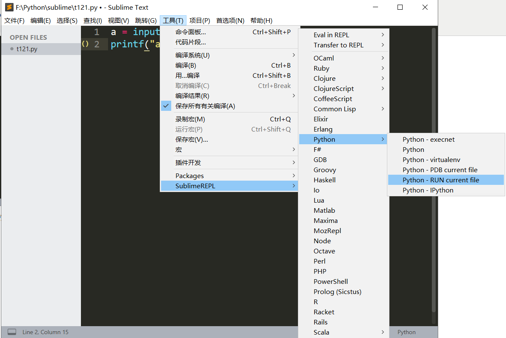Open the 编辑(E) menu
Screen dimensions: 506x338
[x=40, y=21]
